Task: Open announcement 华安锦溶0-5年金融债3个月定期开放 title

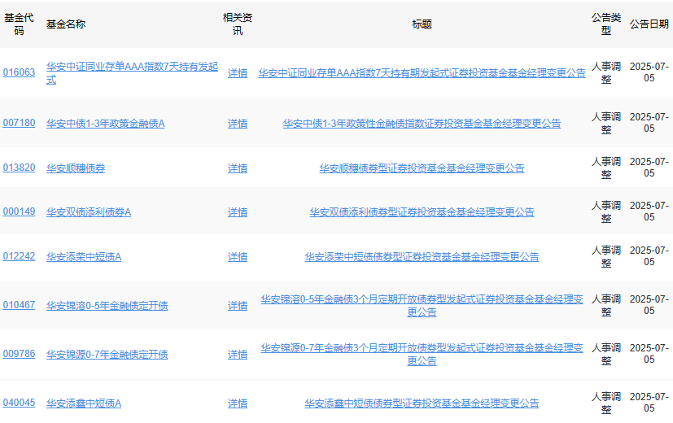Action: click(x=422, y=305)
